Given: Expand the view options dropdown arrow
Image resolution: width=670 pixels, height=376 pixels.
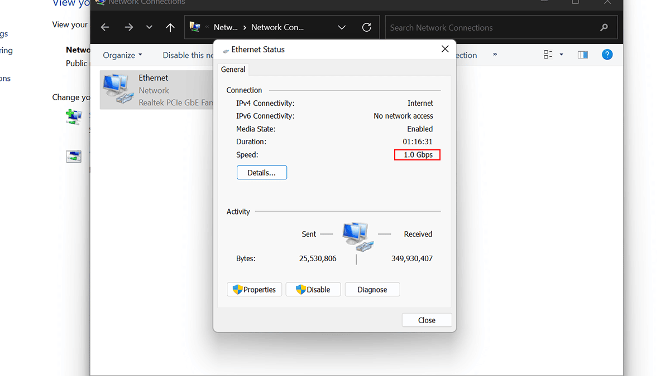Looking at the screenshot, I should [x=561, y=55].
